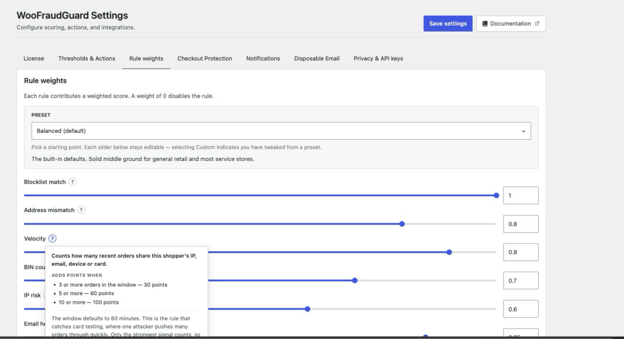The width and height of the screenshot is (624, 339).
Task: Click the slider handle beside the 0.7 value
Action: coord(355,280)
